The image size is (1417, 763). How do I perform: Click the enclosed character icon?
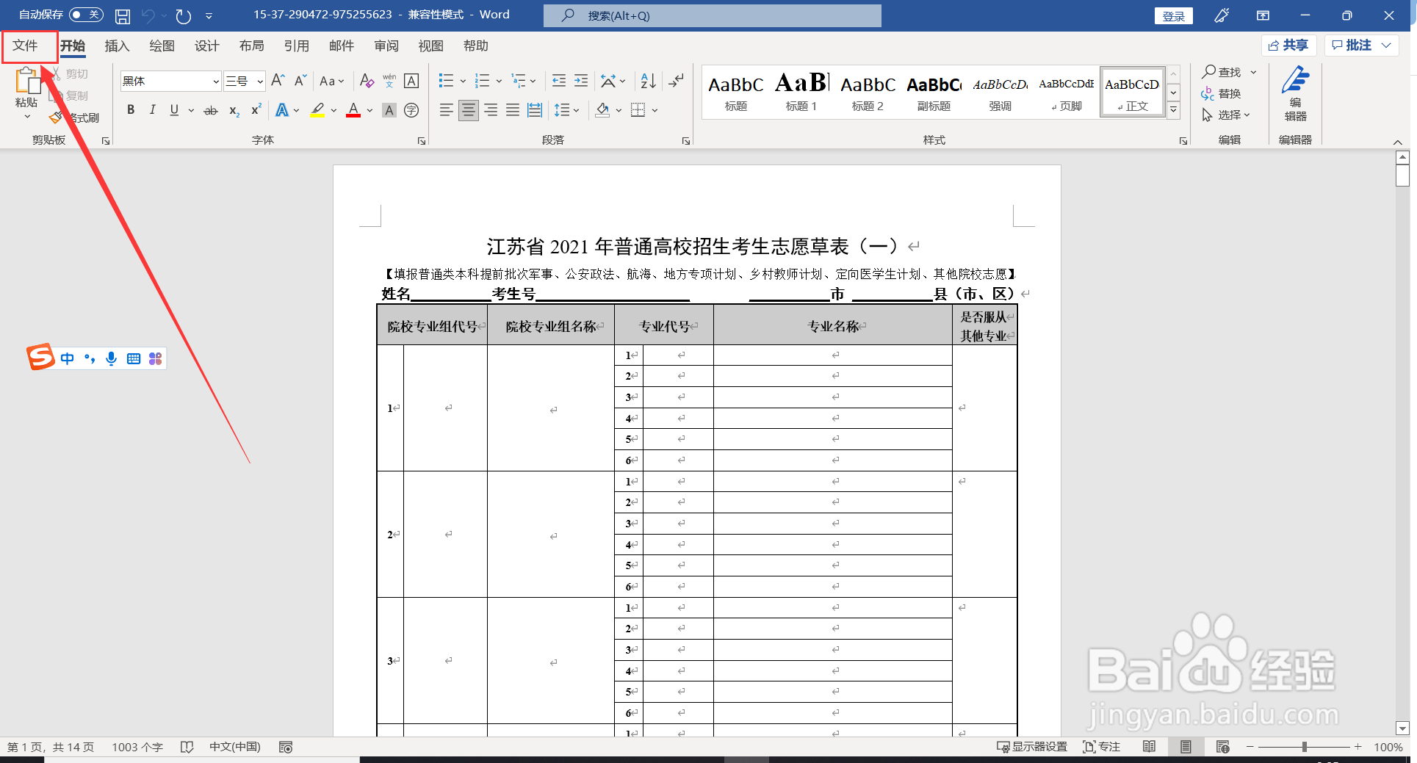pos(411,110)
